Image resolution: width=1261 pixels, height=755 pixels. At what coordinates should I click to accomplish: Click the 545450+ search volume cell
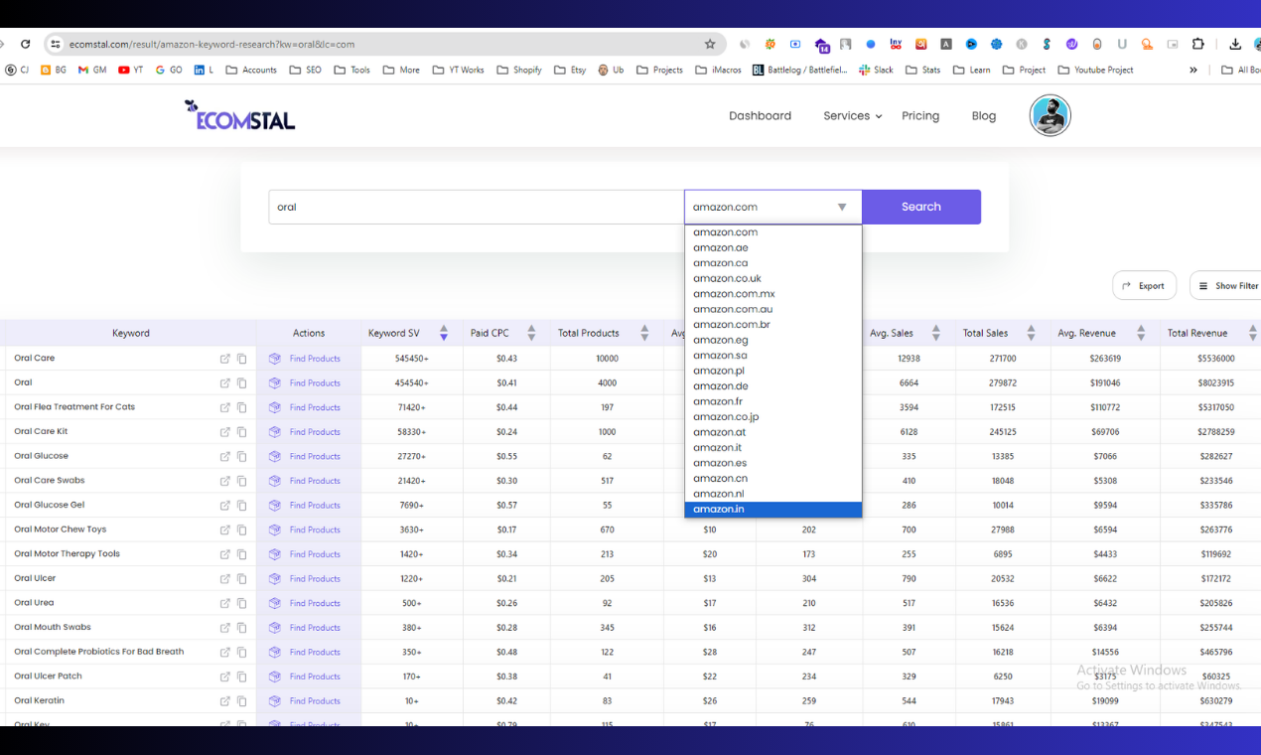tap(412, 359)
